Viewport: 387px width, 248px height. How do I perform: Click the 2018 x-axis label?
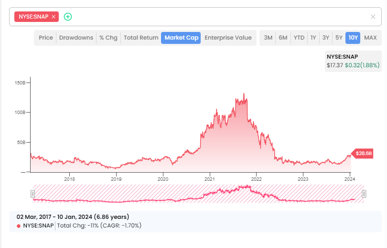[x=69, y=179]
